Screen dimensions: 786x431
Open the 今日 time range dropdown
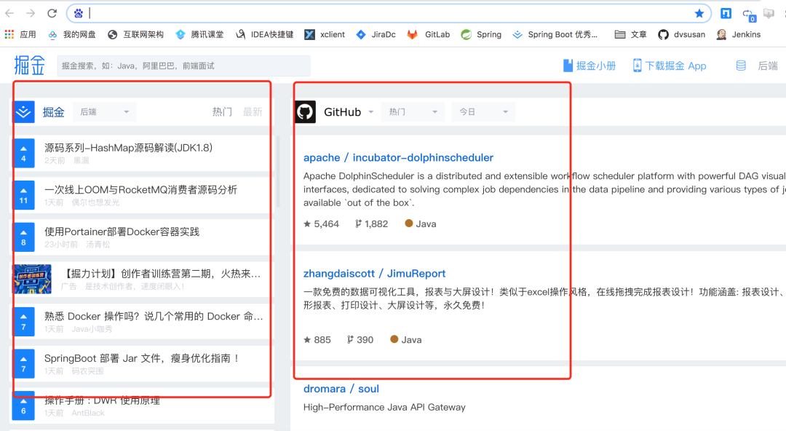click(483, 112)
